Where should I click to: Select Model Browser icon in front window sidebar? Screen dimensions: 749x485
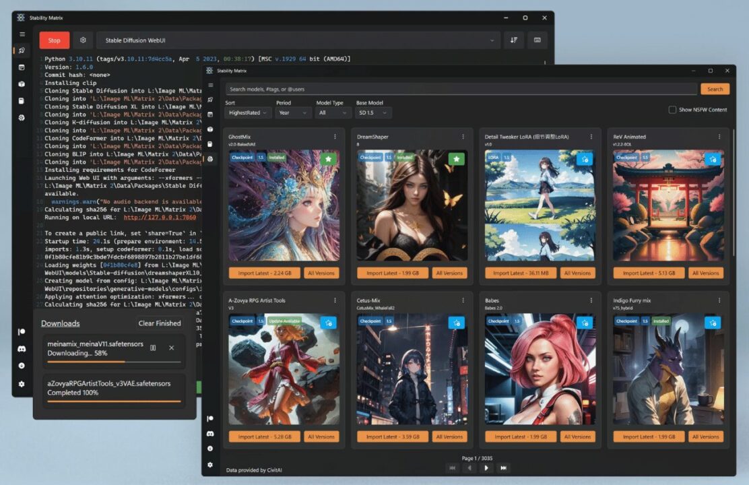click(211, 159)
